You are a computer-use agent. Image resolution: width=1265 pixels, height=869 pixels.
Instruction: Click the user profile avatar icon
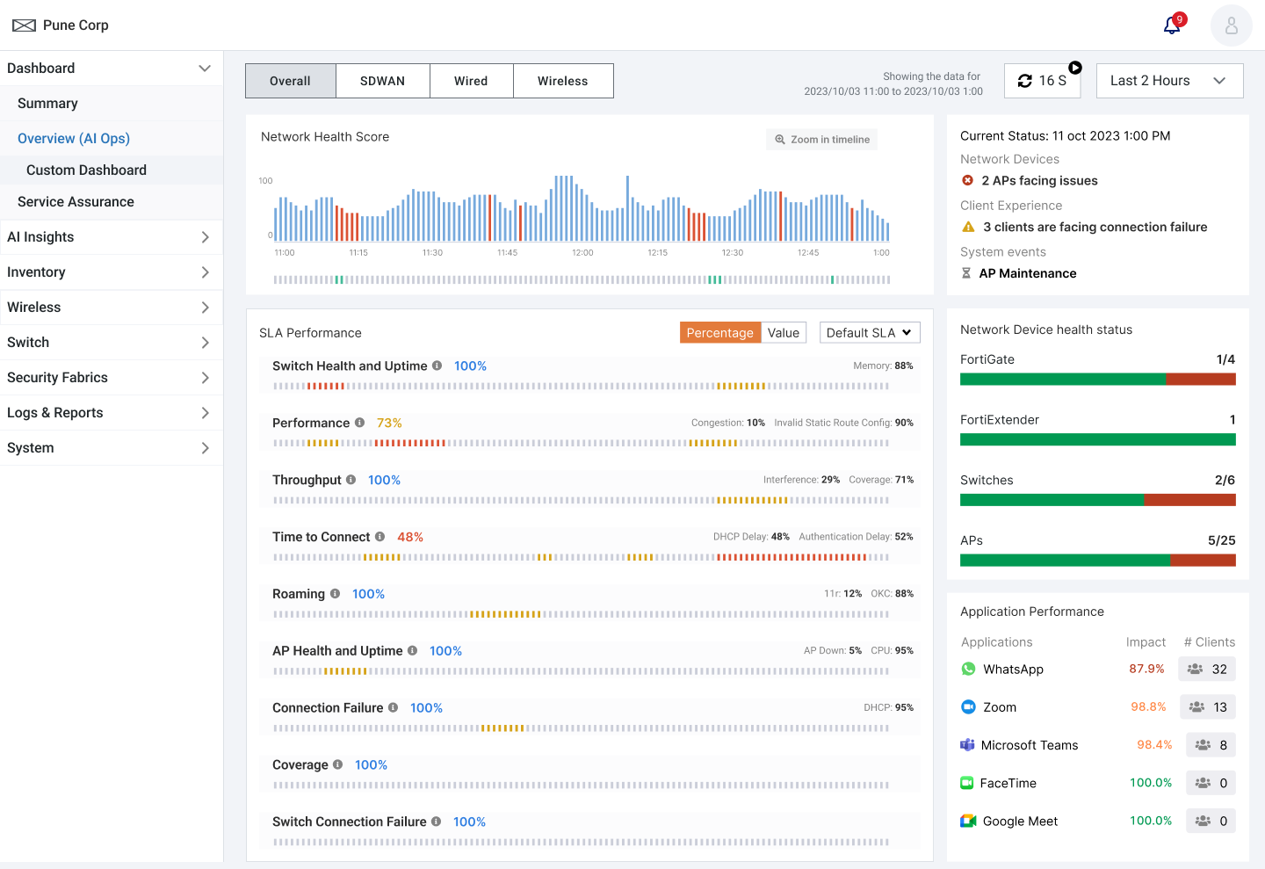click(1231, 25)
